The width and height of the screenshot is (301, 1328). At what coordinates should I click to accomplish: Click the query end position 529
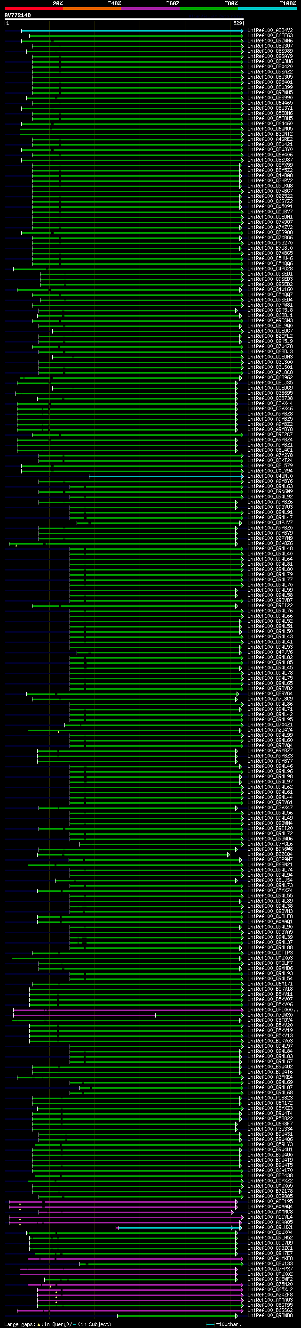pos(238,23)
